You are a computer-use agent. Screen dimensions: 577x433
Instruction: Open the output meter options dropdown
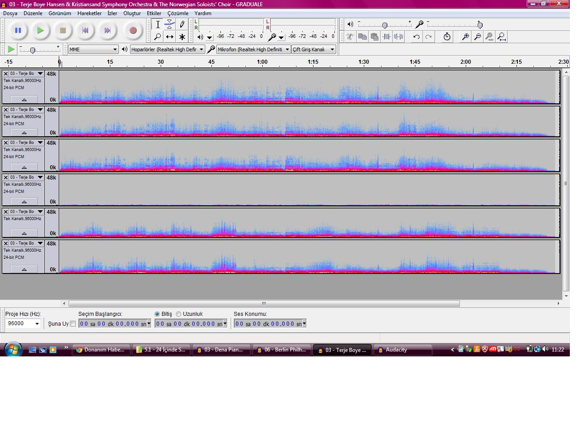[x=209, y=37]
